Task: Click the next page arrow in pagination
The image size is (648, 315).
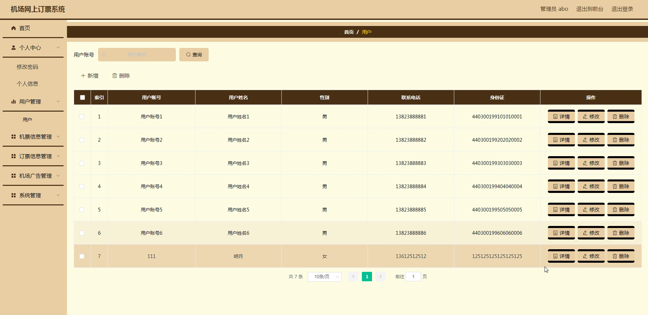Action: [x=380, y=277]
